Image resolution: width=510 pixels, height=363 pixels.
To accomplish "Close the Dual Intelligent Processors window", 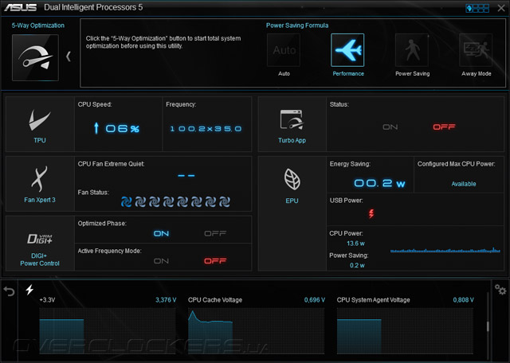I will click(x=501, y=8).
